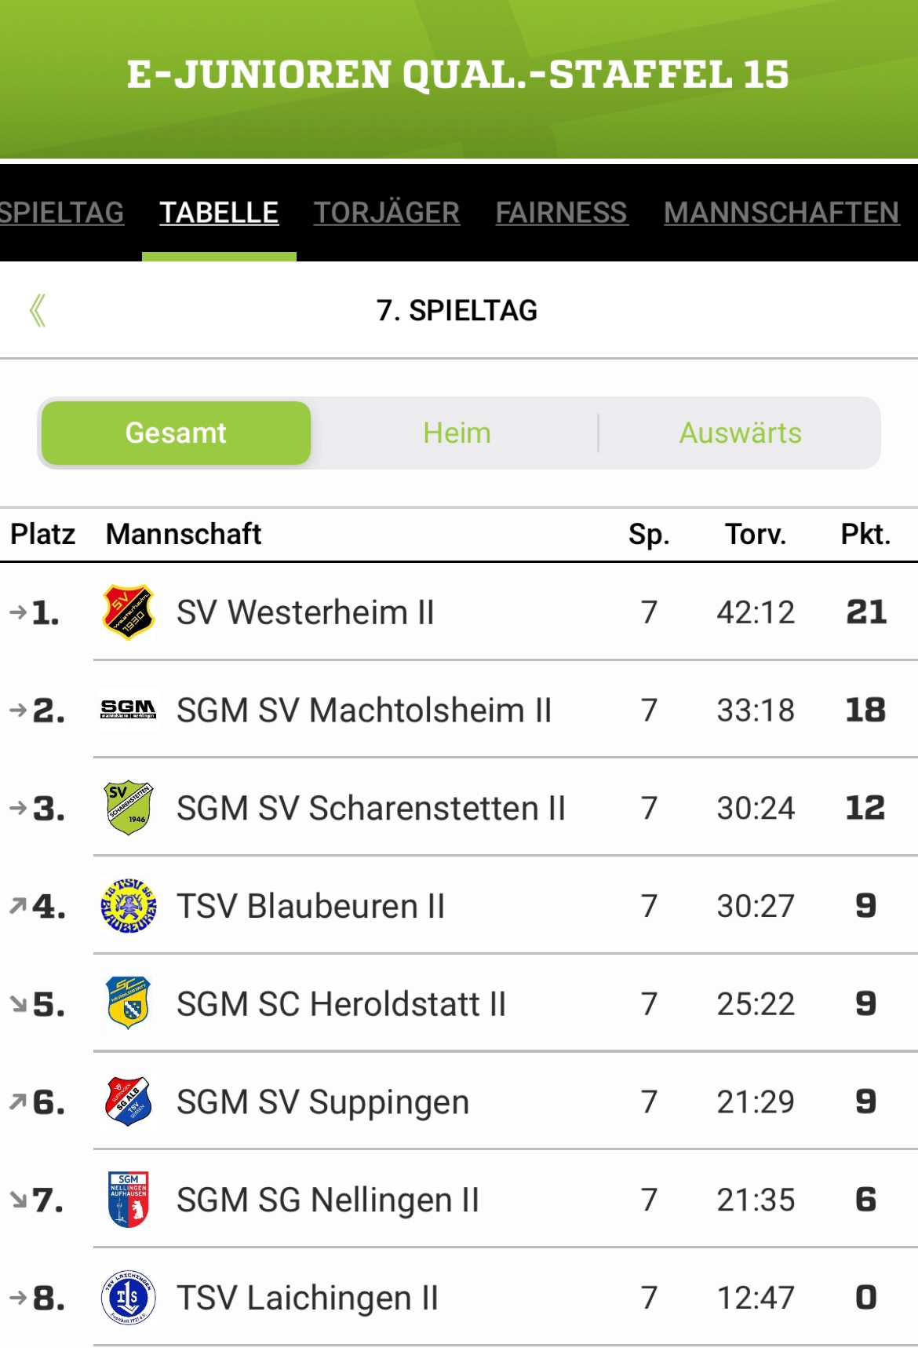Switch to the Heim table view
918x1348 pixels.
tap(457, 433)
